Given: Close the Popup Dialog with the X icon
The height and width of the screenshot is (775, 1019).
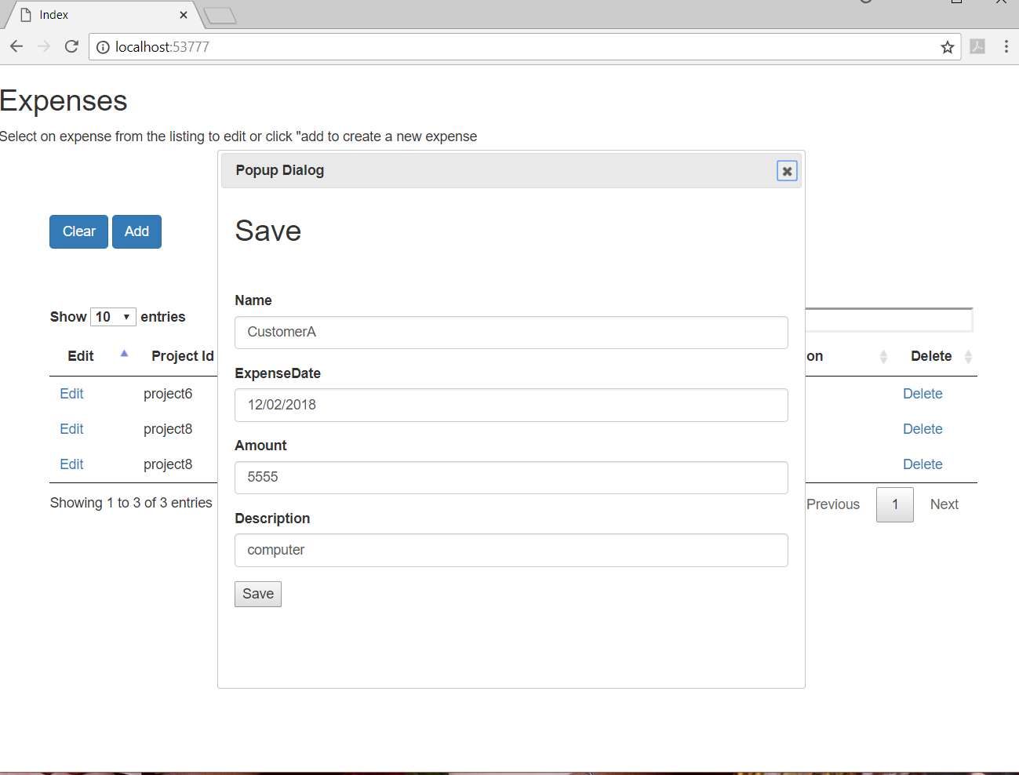Looking at the screenshot, I should click(787, 171).
